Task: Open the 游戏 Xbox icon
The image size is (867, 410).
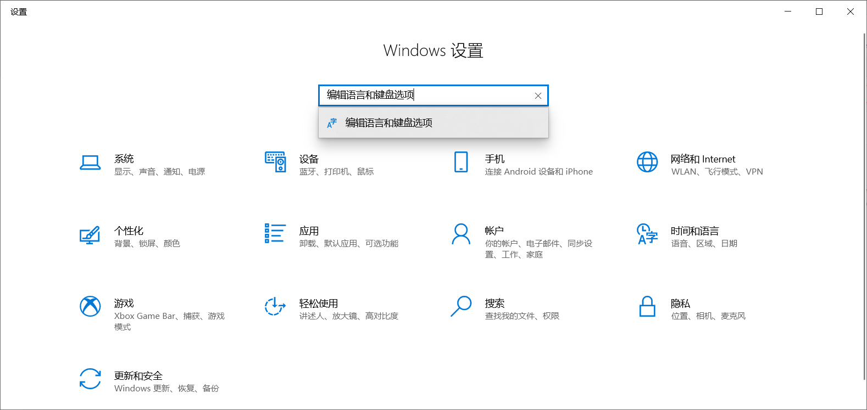Action: coord(90,306)
